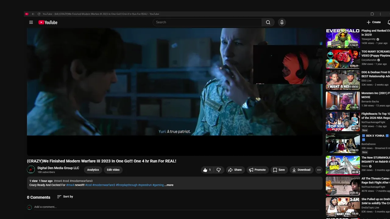Click the search magnifier button
The height and width of the screenshot is (219, 390).
click(x=268, y=22)
